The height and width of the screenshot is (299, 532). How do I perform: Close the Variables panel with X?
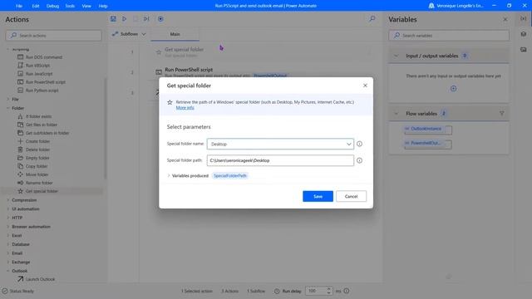click(505, 19)
